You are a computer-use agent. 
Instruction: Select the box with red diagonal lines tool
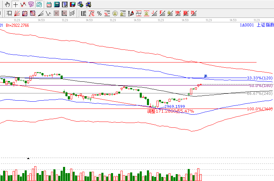33,13
